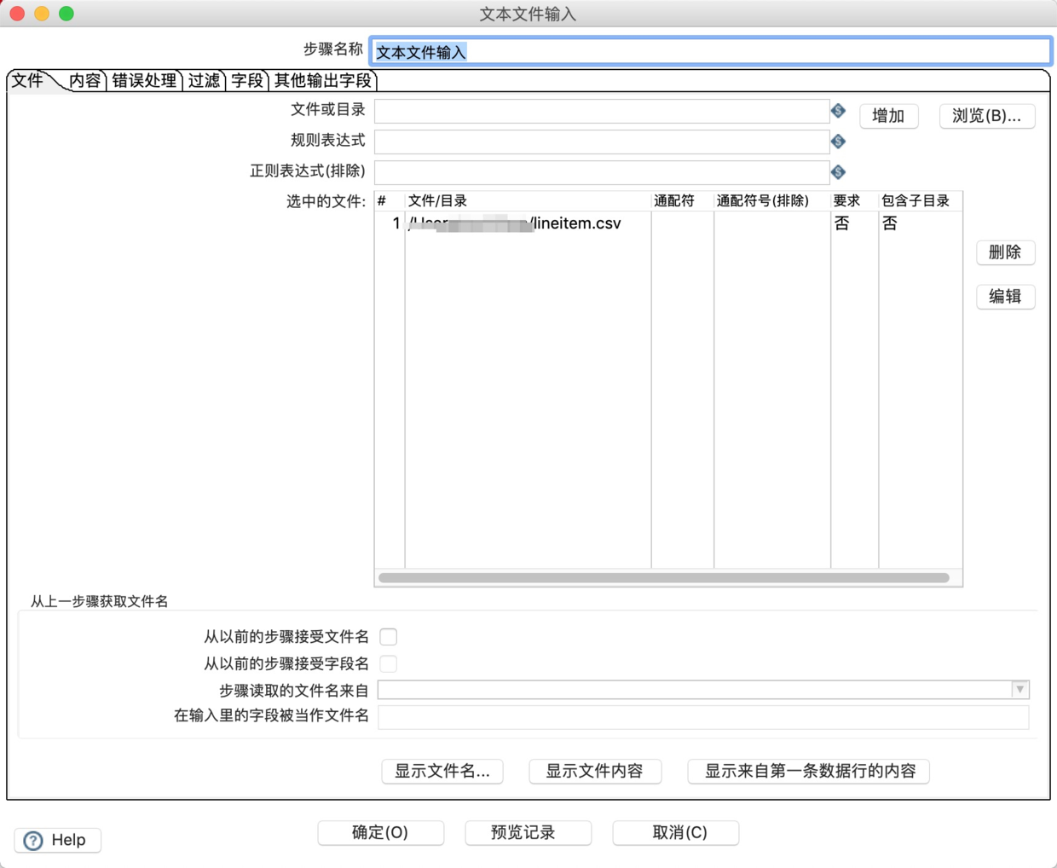Insert variable into 文件或目录 field via diamond icon
Image resolution: width=1057 pixels, height=868 pixels.
pos(838,111)
